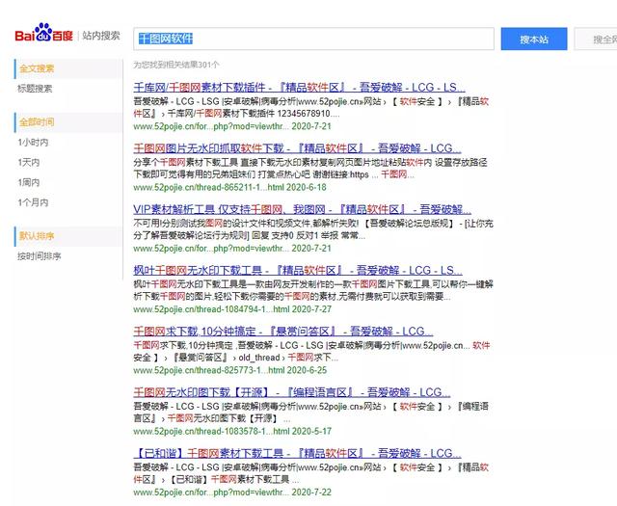Sort results using 按时间排序
Image resolution: width=617 pixels, height=506 pixels.
tap(40, 256)
